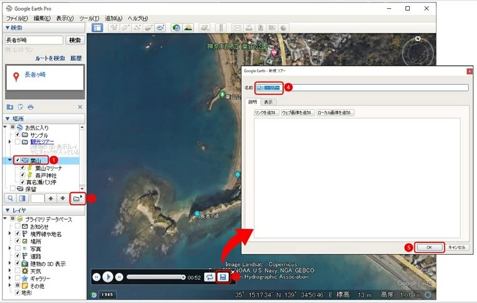Image resolution: width=477 pixels, height=303 pixels.
Task: Click the magnifier icon below Places panel
Action: coord(11,198)
